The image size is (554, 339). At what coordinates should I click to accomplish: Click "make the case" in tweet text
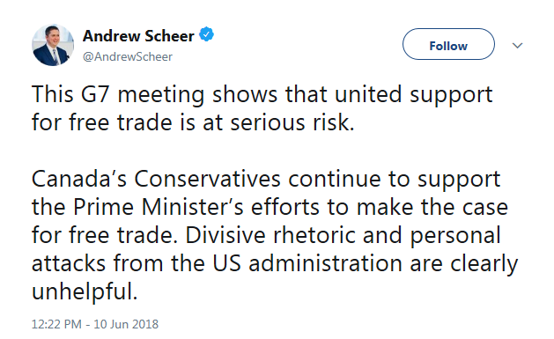(x=432, y=207)
